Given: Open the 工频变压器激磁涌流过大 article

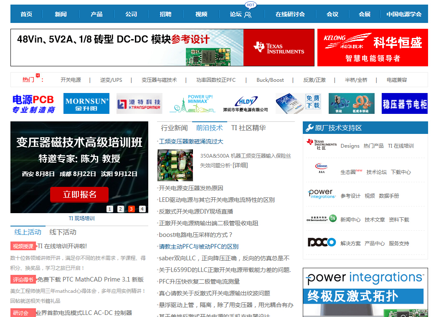Looking at the screenshot, I should (x=191, y=142).
